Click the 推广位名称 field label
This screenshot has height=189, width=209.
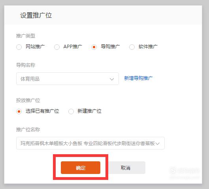(28, 130)
